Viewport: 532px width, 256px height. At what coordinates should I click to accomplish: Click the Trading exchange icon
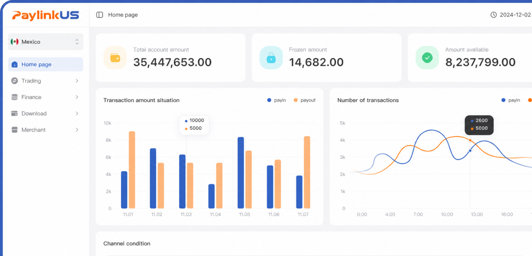click(x=15, y=81)
